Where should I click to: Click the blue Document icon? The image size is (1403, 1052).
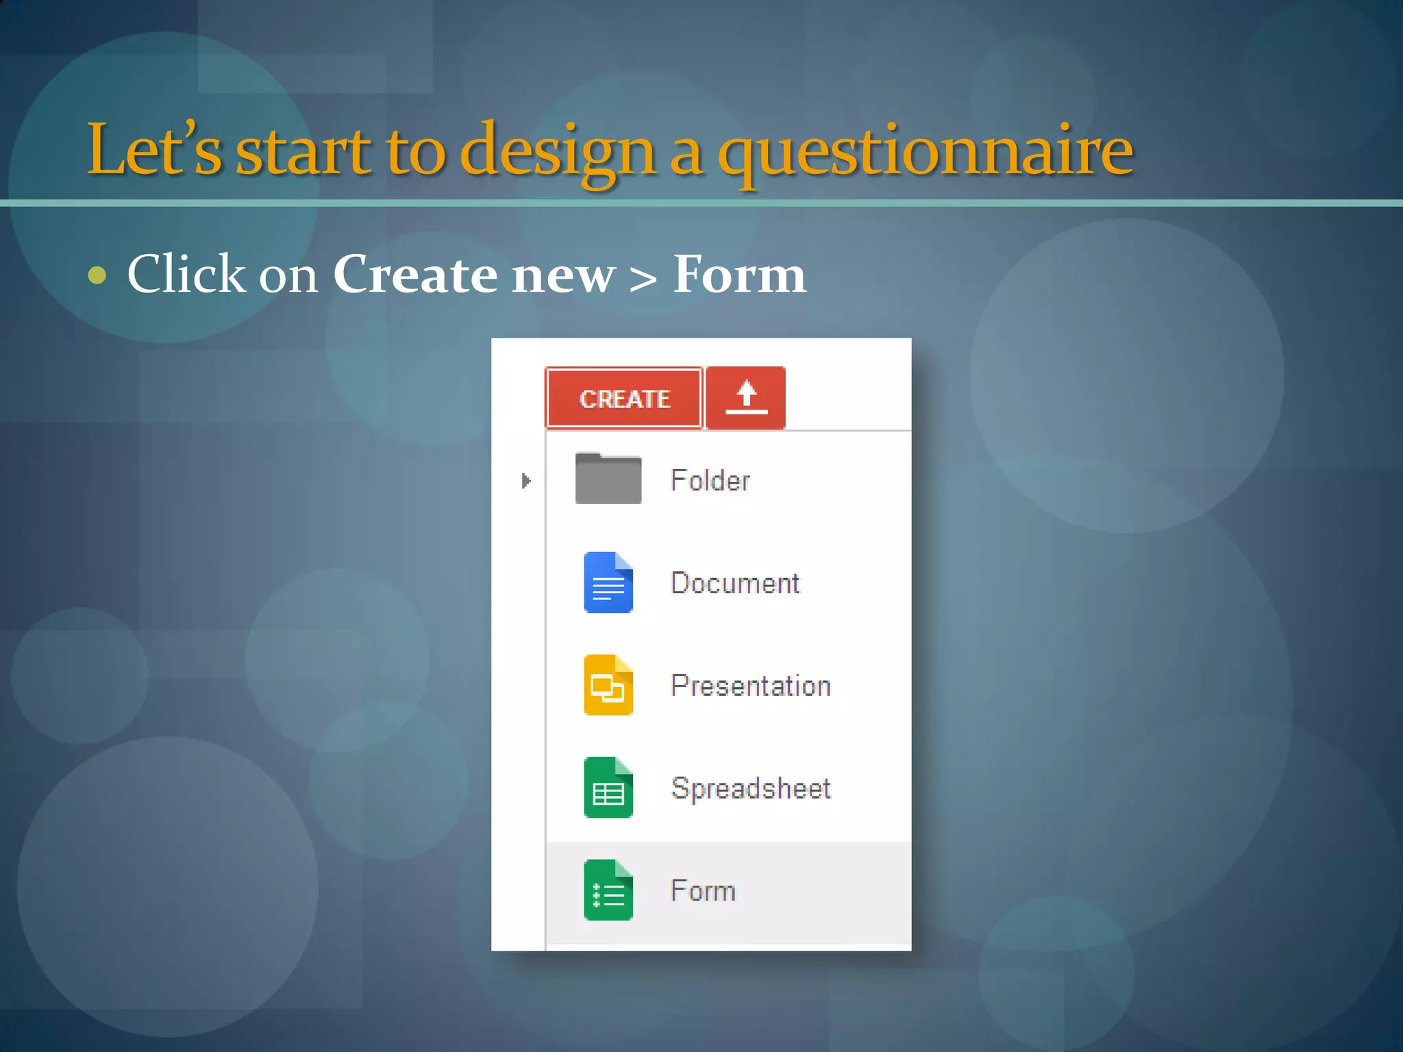pos(608,582)
